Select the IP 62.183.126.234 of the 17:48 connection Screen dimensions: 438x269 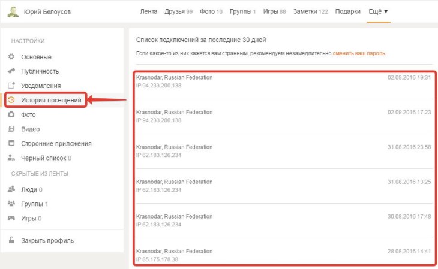pos(158,225)
